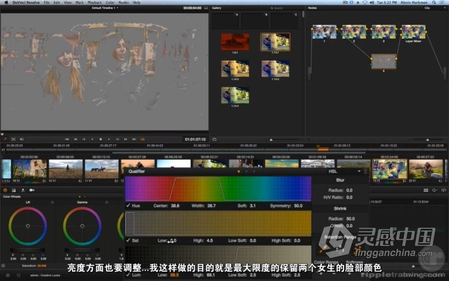This screenshot has width=449, height=281.
Task: Open the Mark menu
Action: click(79, 2)
